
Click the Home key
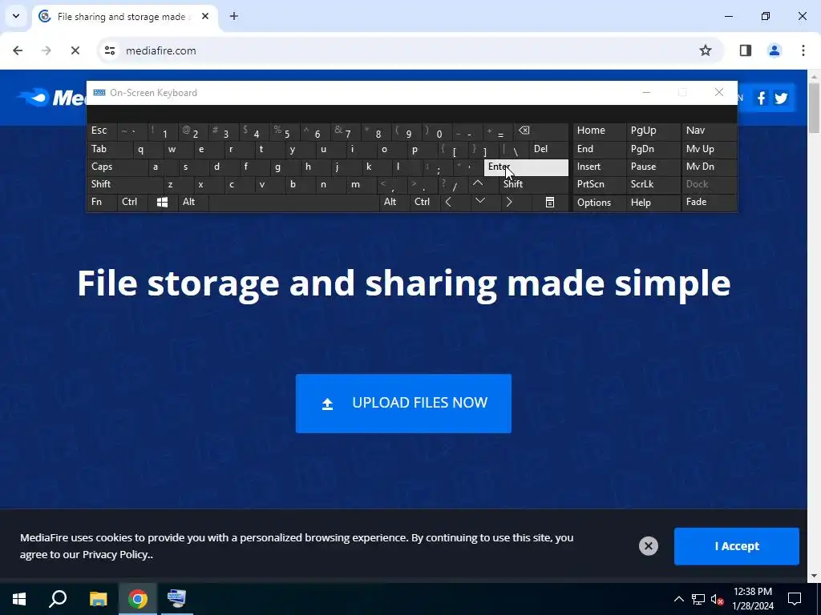click(600, 131)
